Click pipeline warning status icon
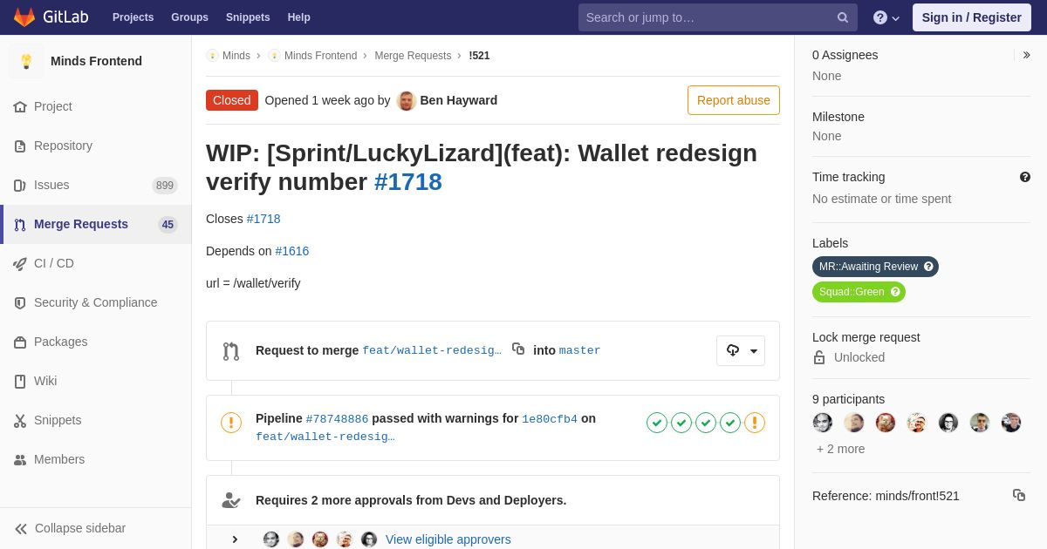This screenshot has height=549, width=1047. (231, 423)
